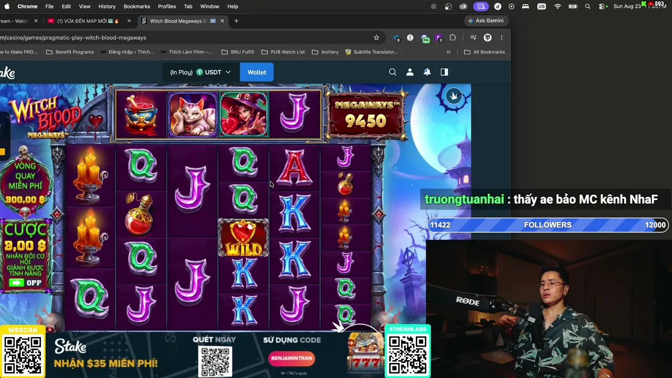Image resolution: width=672 pixels, height=378 pixels.
Task: Click the followers goal progress bar
Action: pyautogui.click(x=548, y=225)
